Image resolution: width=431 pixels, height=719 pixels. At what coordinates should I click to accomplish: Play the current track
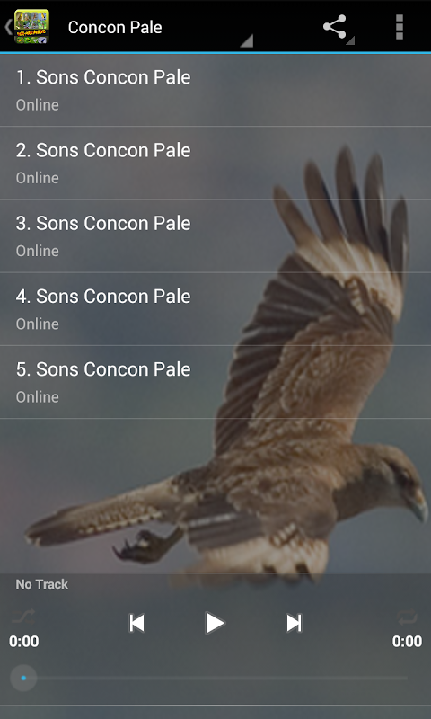pos(215,623)
